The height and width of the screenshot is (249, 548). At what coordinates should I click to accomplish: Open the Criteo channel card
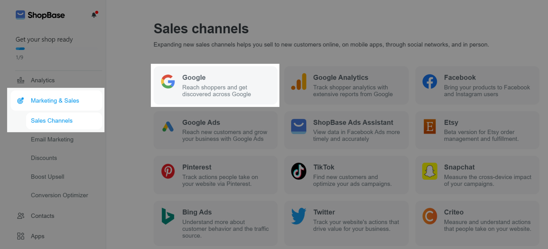coord(477,223)
